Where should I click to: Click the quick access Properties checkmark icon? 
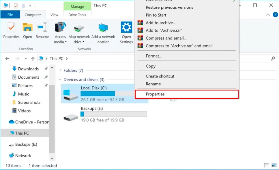16,6
